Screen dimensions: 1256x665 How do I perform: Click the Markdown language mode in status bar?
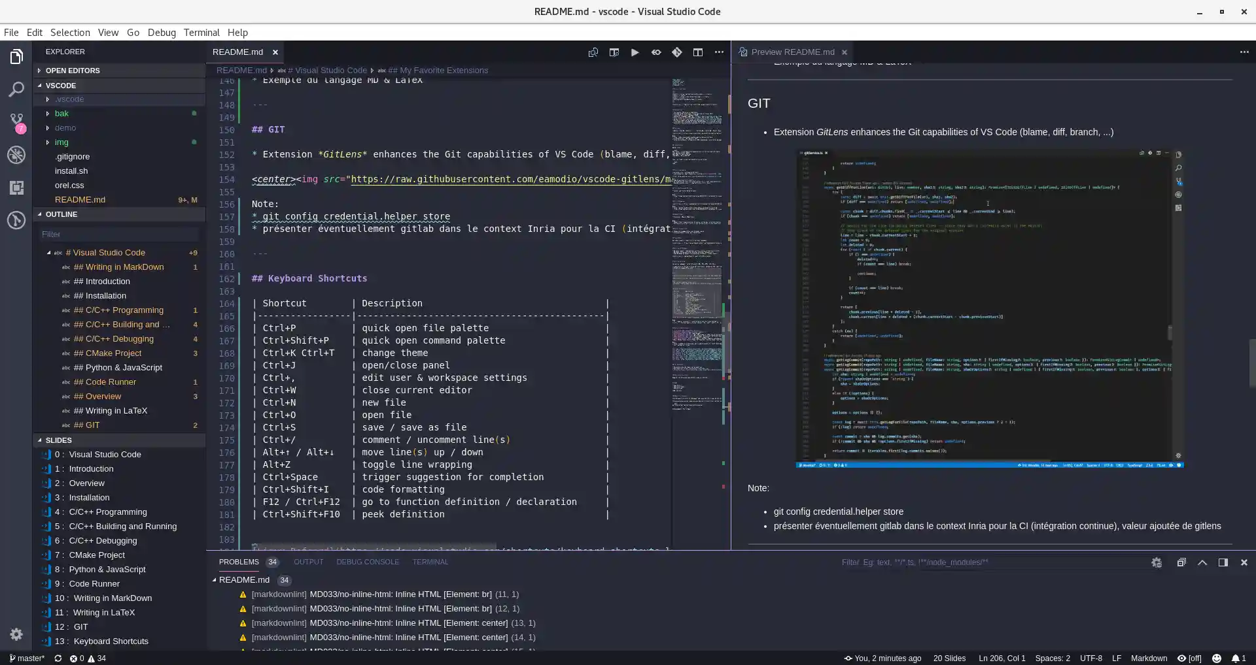point(1149,658)
